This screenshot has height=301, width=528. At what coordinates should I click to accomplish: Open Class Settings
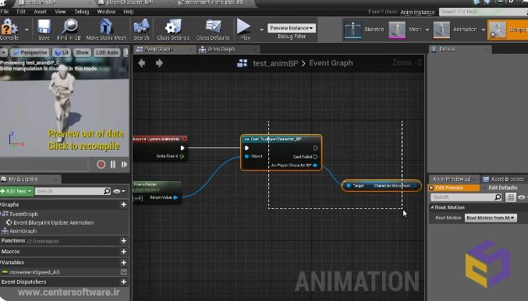(173, 30)
